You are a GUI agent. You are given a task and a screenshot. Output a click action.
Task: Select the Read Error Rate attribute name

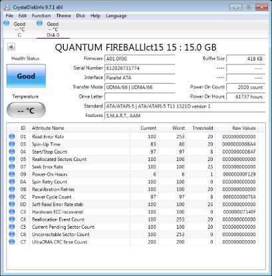click(48, 136)
